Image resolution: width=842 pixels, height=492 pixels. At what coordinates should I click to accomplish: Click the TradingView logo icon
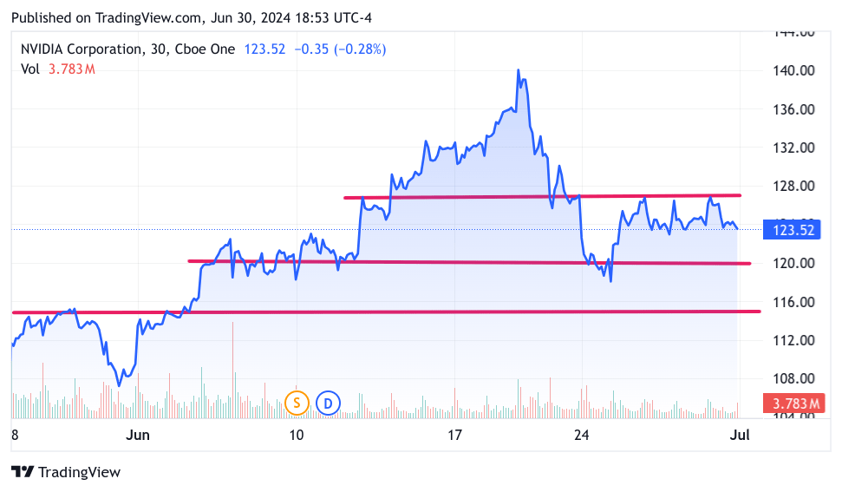[x=23, y=472]
